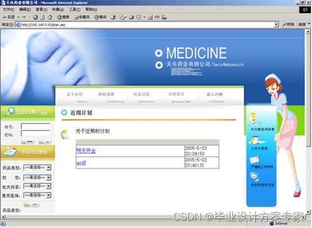
Task: Click the 良好的服务态度 sidebar icon
Action: (x=255, y=177)
